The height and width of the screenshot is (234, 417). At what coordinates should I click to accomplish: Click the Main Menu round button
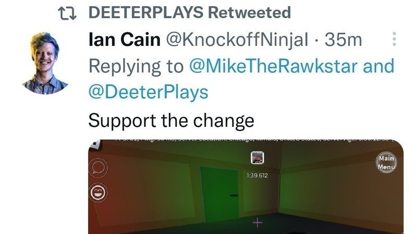pos(386,162)
